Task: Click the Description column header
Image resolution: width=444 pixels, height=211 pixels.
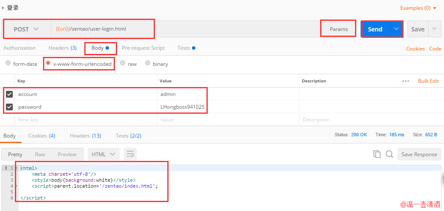Action: [314, 81]
